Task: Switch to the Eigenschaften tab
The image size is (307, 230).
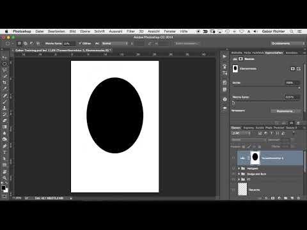Action: 274,52
